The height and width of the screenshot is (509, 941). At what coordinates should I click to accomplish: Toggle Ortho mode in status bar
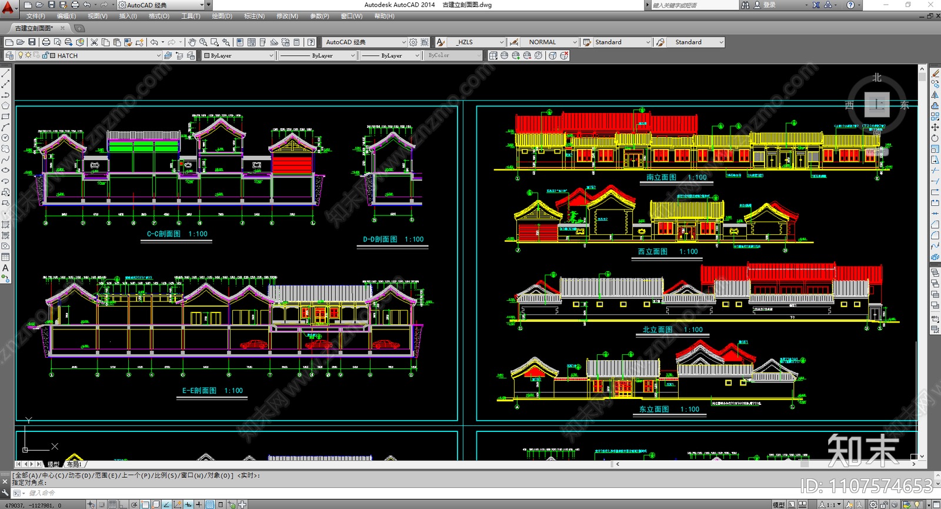click(124, 504)
